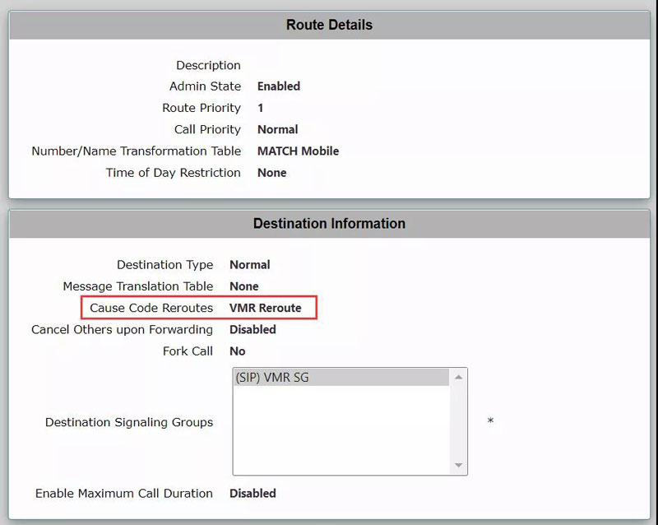Click the Route Details section header
658x525 pixels.
pyautogui.click(x=329, y=25)
